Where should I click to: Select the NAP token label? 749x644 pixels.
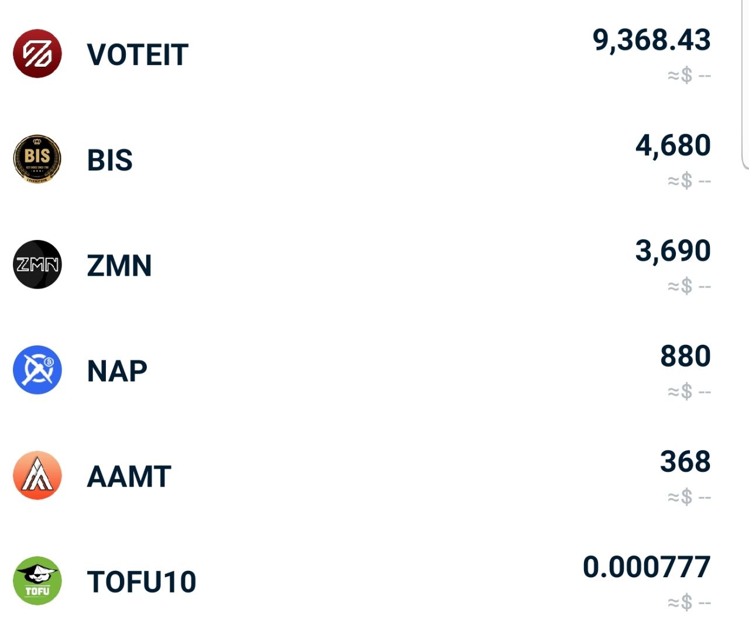click(117, 371)
